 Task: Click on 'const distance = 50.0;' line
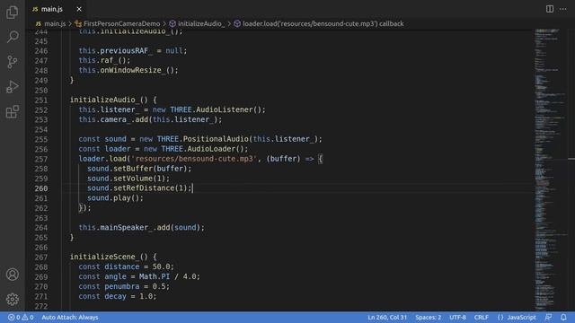click(x=126, y=266)
